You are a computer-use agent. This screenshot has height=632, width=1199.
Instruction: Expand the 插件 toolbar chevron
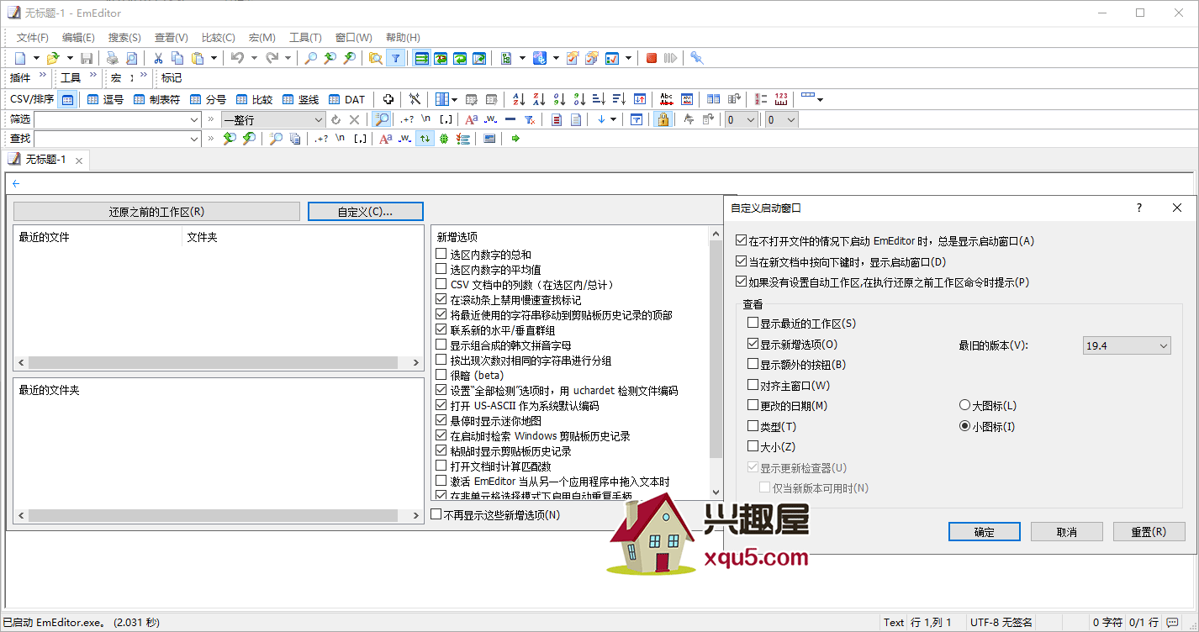tap(42, 76)
